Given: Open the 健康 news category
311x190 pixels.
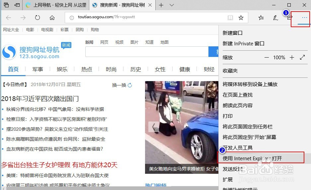Looking at the screenshot, I should click(x=185, y=69).
